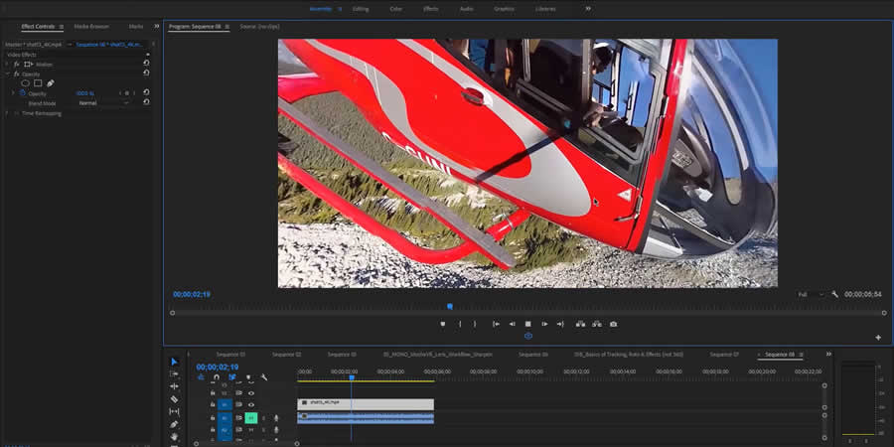Select the free draw bezier pen mask
The width and height of the screenshot is (894, 447).
coord(50,83)
